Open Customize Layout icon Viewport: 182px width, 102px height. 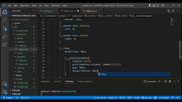click(x=163, y=5)
